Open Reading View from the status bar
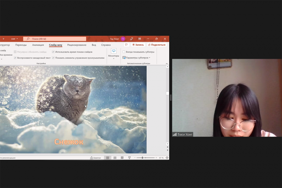 tap(122, 158)
